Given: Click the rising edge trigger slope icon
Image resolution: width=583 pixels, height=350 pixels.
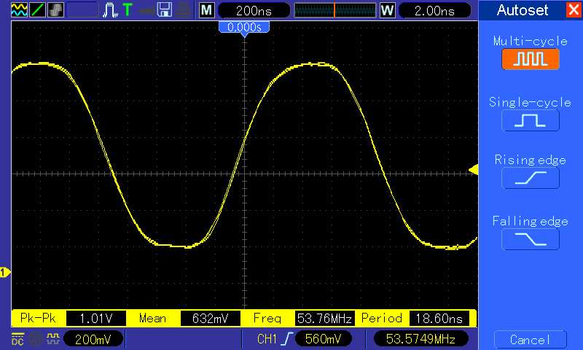Looking at the screenshot, I should click(x=286, y=338).
